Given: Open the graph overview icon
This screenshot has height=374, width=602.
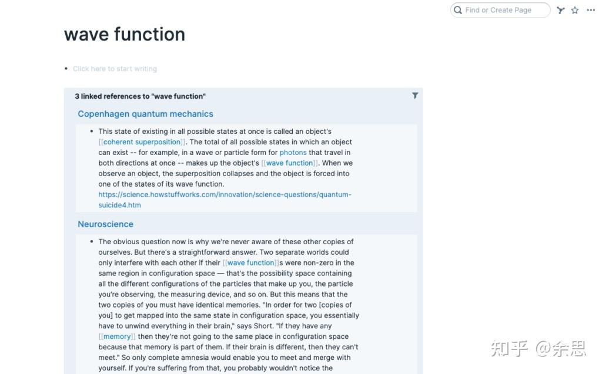Looking at the screenshot, I should pyautogui.click(x=561, y=10).
